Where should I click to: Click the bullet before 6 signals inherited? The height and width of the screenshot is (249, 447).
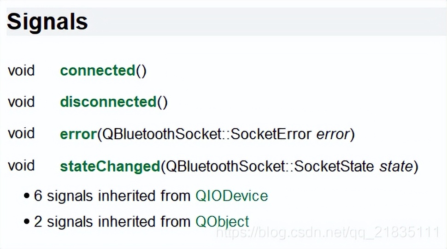pos(27,196)
